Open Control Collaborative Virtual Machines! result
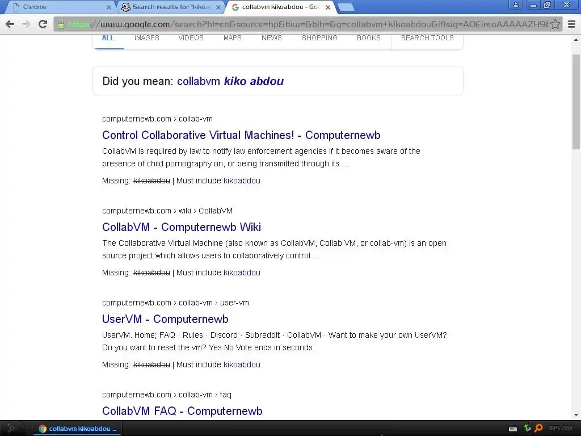This screenshot has height=436, width=581. (x=241, y=135)
